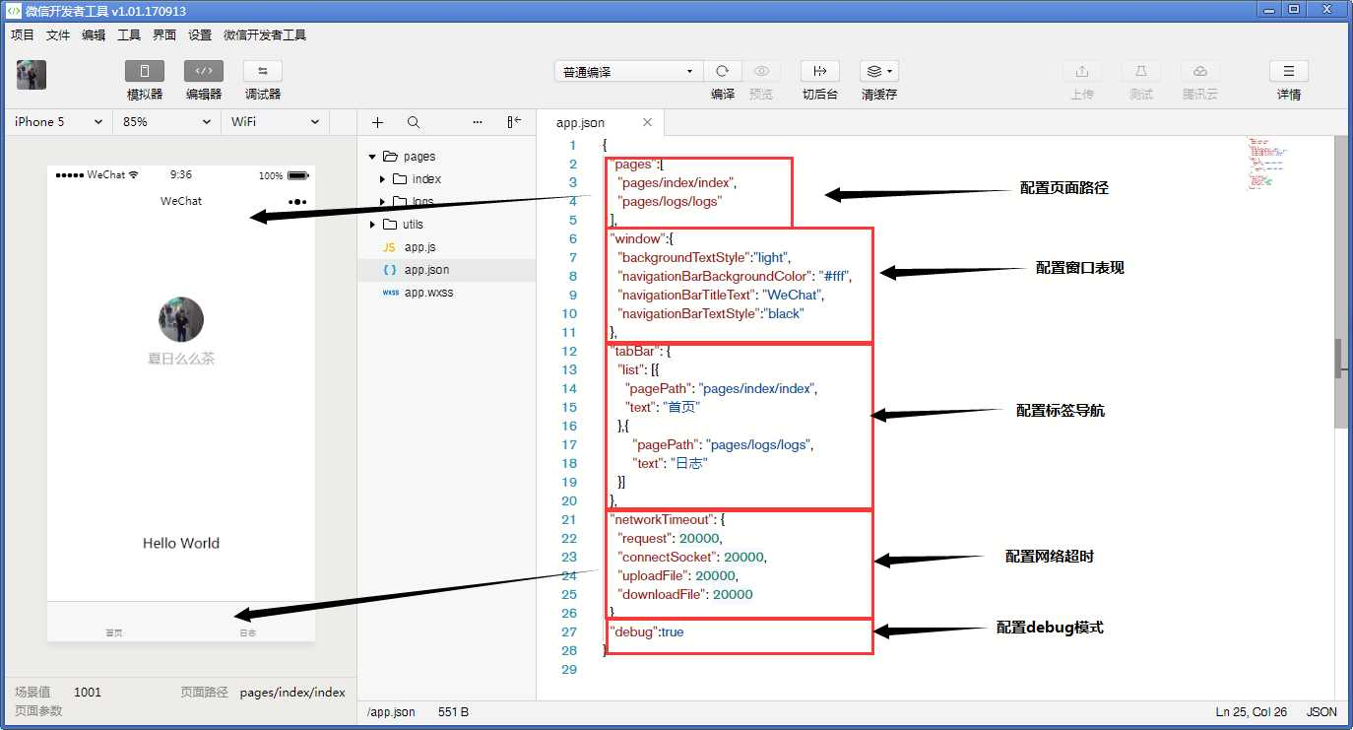Toggle the editor panel (编辑器)
This screenshot has width=1353, height=730.
[204, 71]
